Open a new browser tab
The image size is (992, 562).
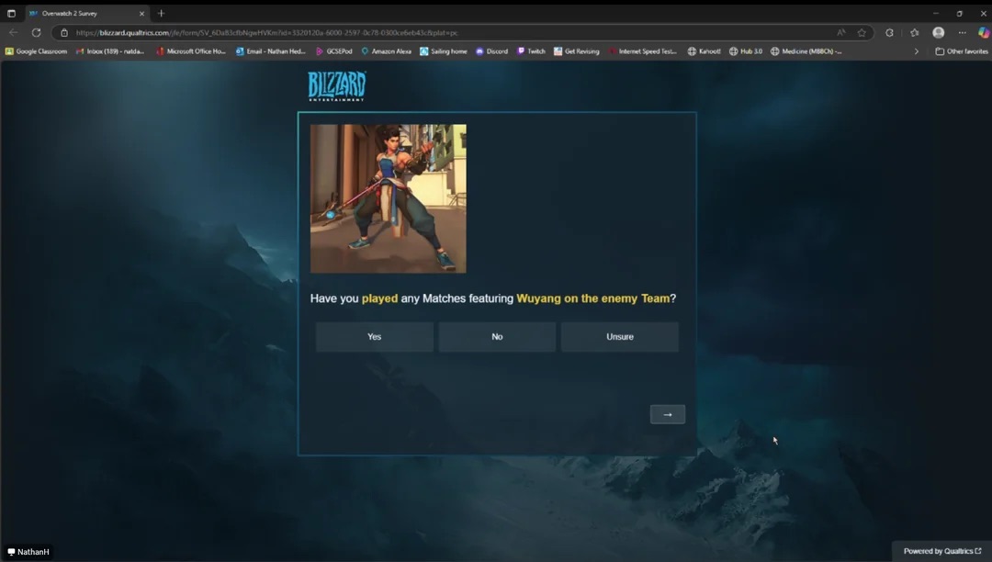[x=161, y=13]
